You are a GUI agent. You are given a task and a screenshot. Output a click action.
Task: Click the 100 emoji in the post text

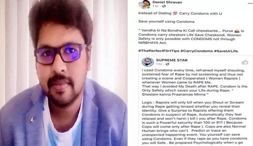pos(175,14)
